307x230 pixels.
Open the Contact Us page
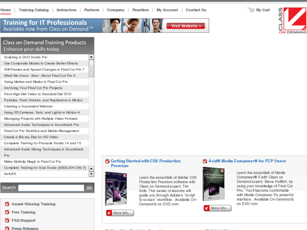[x=196, y=10]
